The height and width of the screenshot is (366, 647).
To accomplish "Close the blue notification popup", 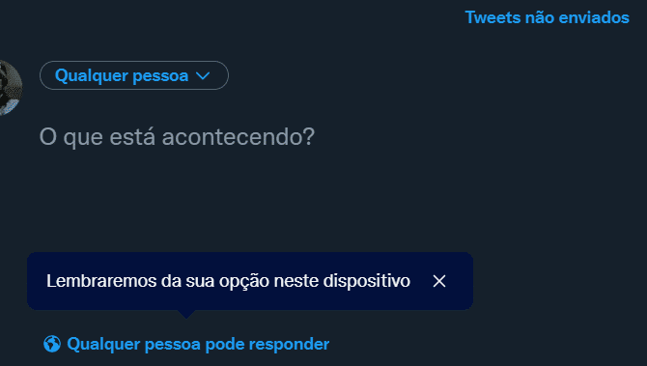I will [x=439, y=281].
